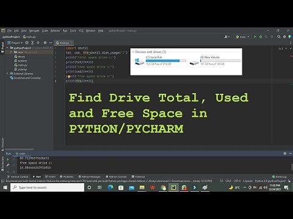Open Mail app from the taskbar

[131, 187]
